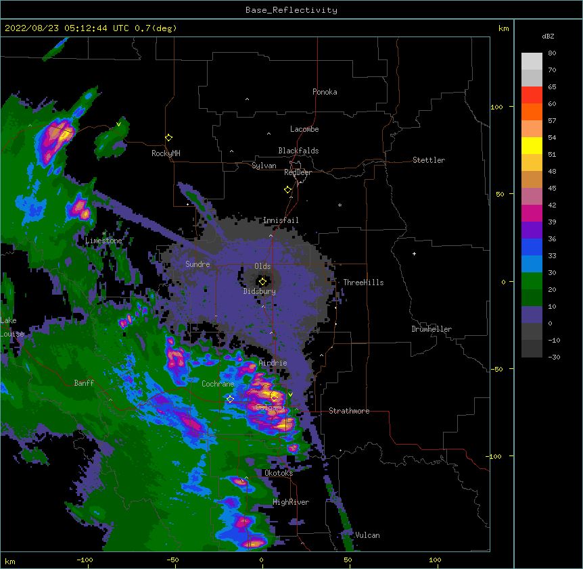Click the Okotoks label
Viewport: 583px width, 569px height.
(x=279, y=473)
